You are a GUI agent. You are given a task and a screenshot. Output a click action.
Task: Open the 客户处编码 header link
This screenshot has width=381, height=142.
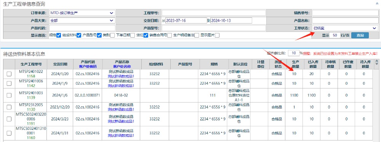pos(88,66)
